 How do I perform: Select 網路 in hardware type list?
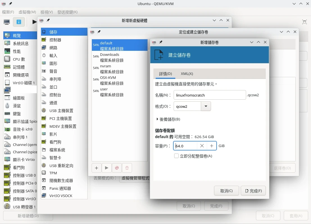coord(53,48)
